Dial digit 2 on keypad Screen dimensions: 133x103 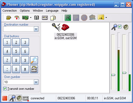click(x=16, y=42)
